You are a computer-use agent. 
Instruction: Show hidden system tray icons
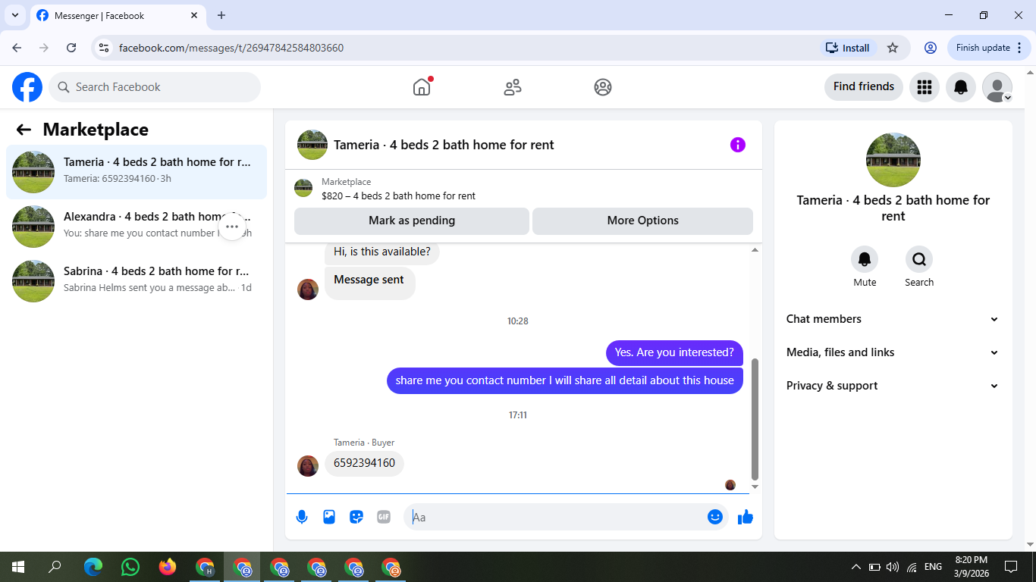[856, 567]
